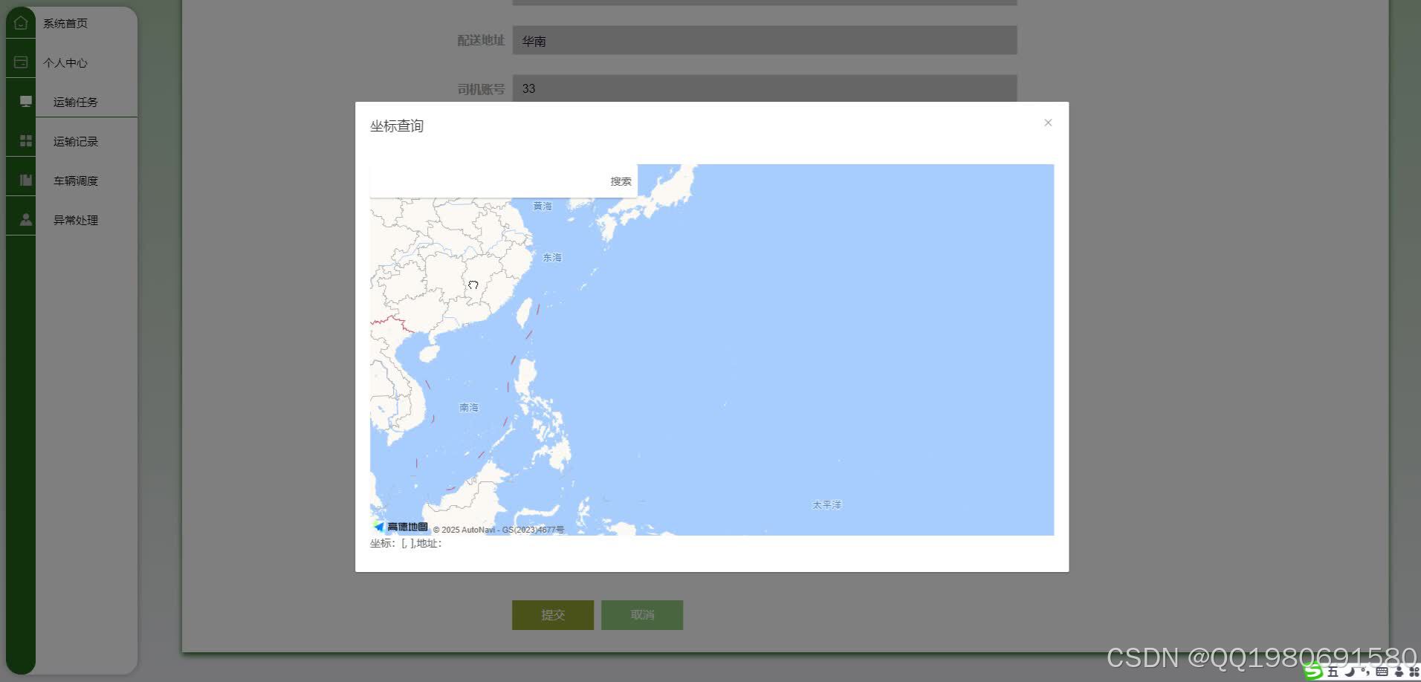Click the moon icon in the Sogou toolbar
1421x682 pixels.
coord(1350,673)
